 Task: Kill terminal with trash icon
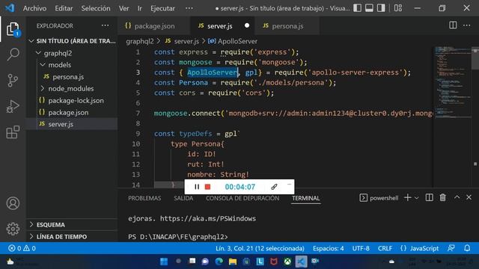(x=442, y=197)
